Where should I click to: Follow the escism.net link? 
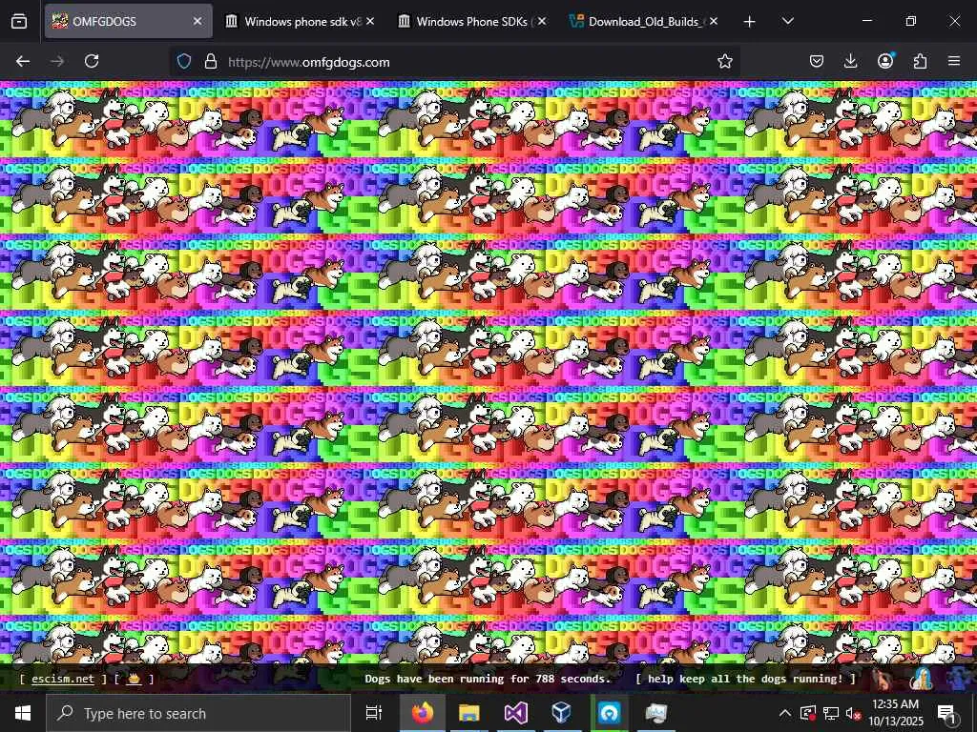pyautogui.click(x=63, y=679)
